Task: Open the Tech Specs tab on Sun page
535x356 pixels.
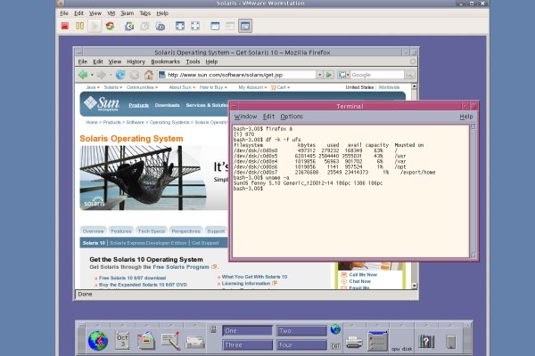Action: point(151,231)
